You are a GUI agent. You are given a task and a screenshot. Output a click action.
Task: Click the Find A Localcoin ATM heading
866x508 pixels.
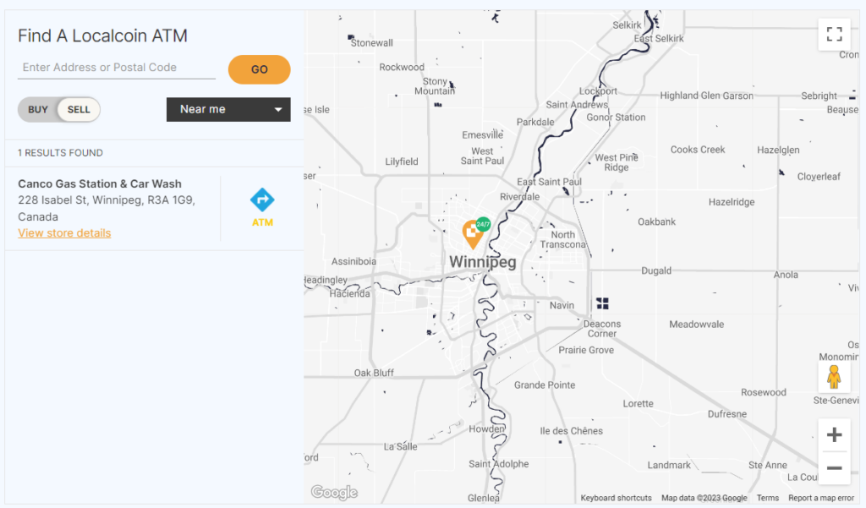click(x=102, y=36)
